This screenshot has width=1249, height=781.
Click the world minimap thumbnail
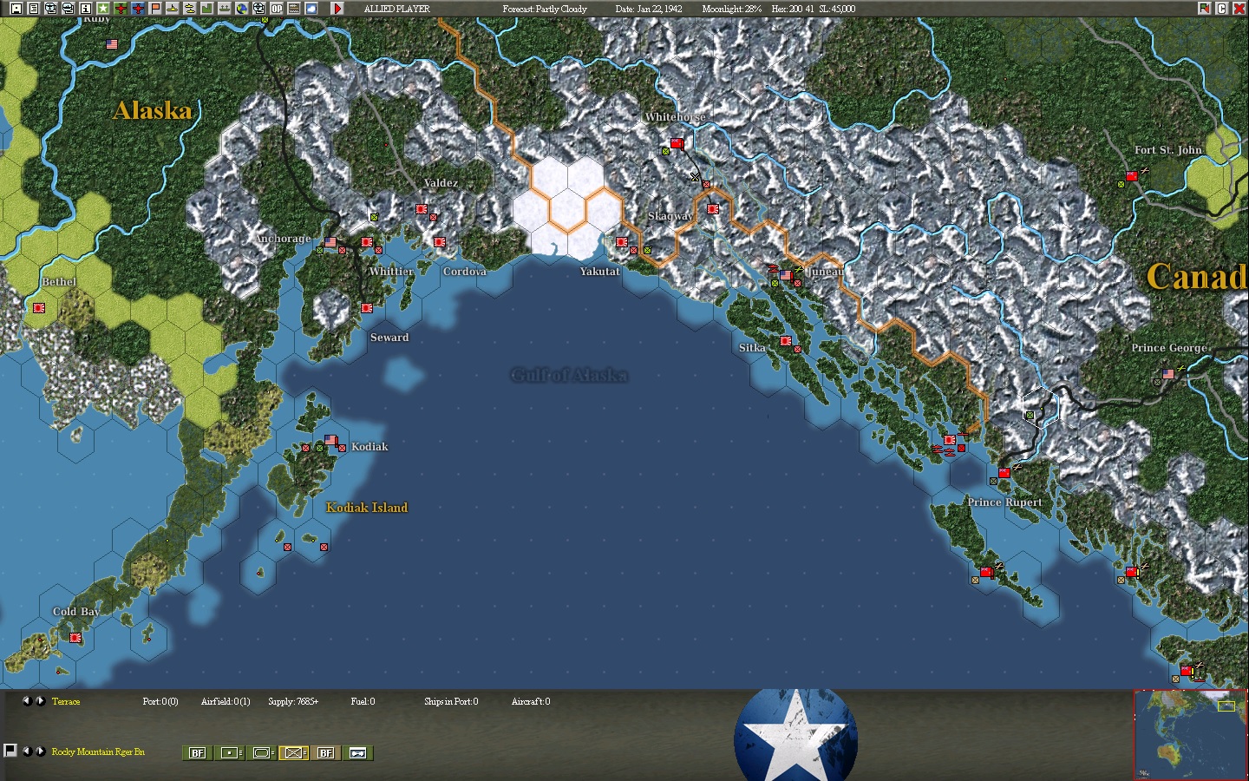click(x=1189, y=734)
